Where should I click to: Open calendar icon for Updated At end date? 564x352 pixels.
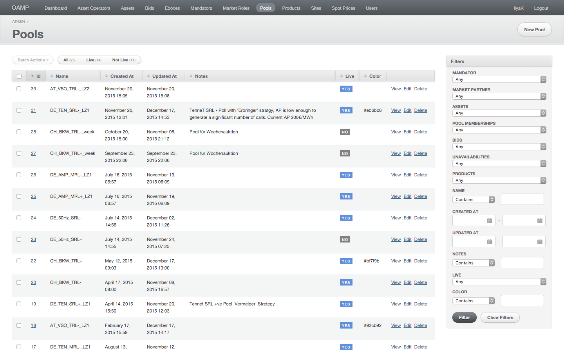tap(539, 242)
